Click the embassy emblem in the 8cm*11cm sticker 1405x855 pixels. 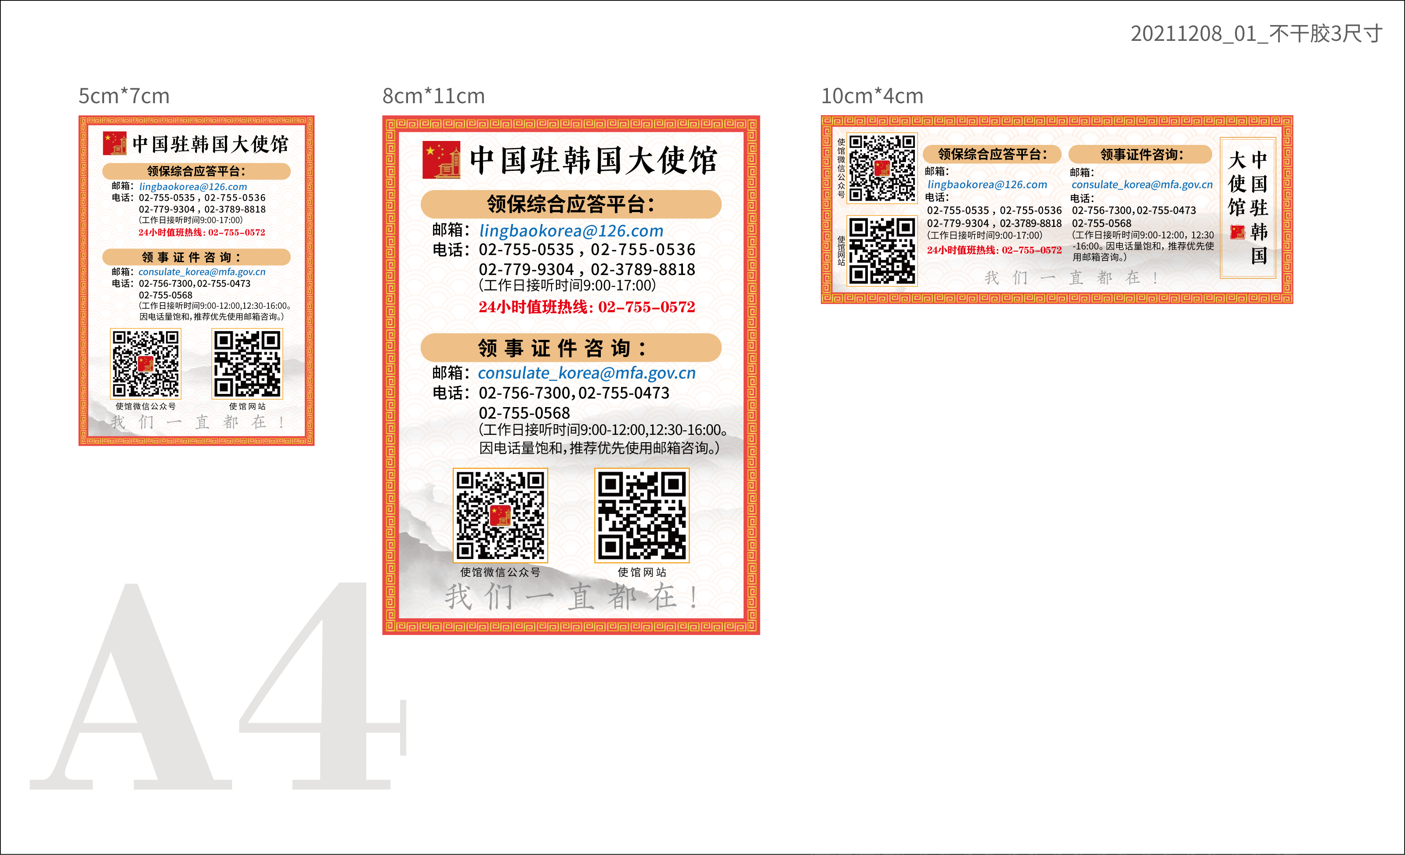pyautogui.click(x=441, y=160)
